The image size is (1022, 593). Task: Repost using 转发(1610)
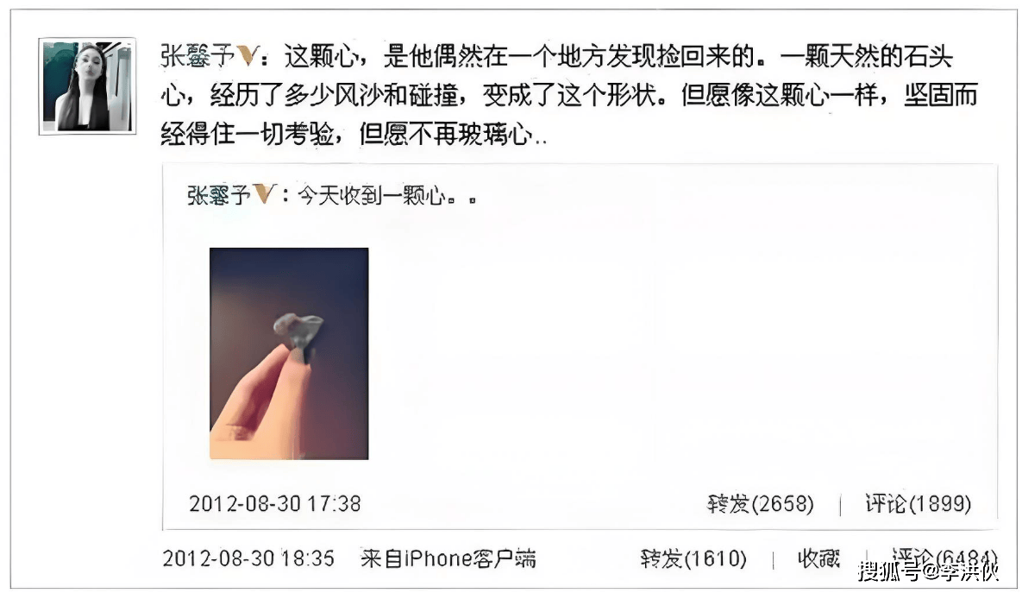coord(693,558)
